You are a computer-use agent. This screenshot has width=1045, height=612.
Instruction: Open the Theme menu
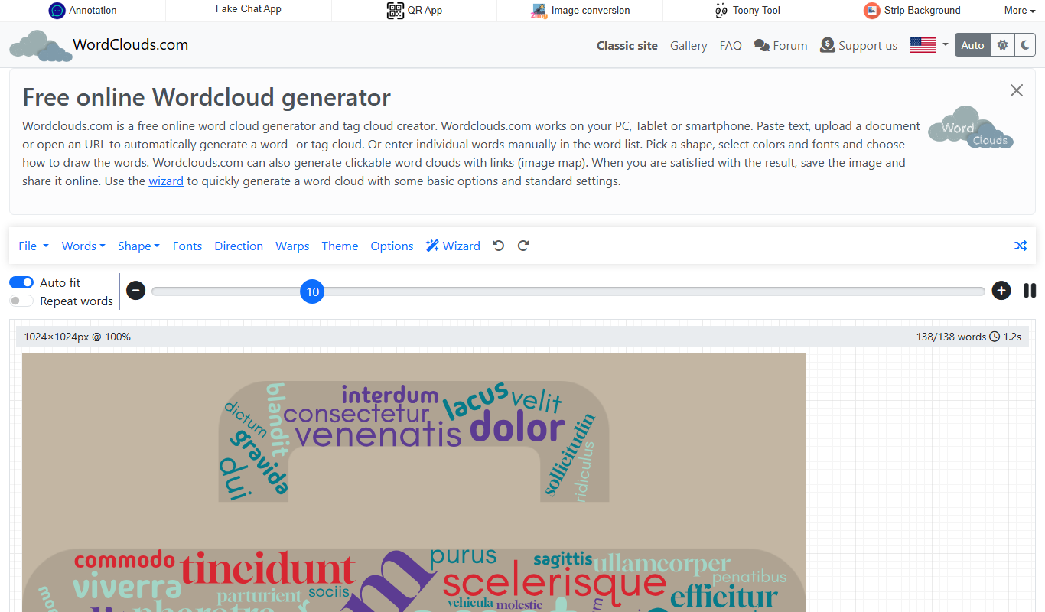pos(340,246)
